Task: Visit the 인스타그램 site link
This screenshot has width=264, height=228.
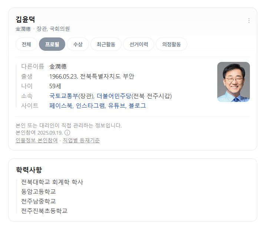Action: click(90, 106)
